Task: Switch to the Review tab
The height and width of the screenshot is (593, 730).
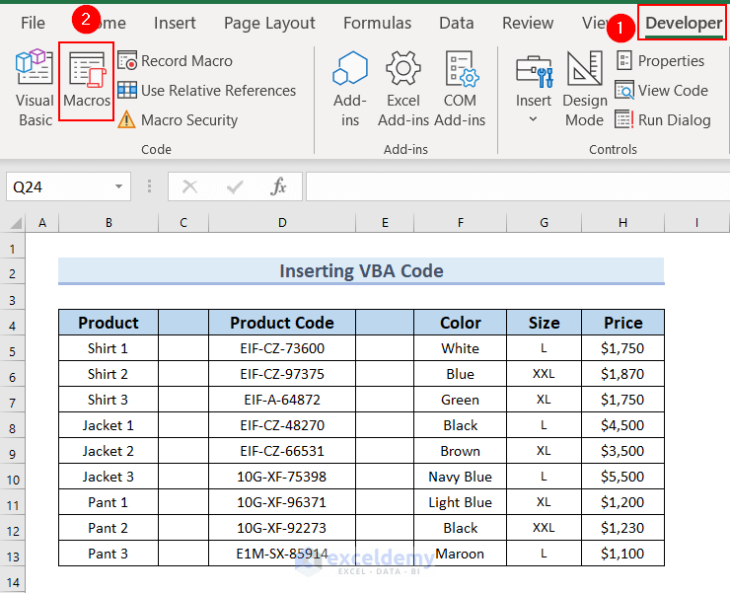Action: tap(528, 23)
